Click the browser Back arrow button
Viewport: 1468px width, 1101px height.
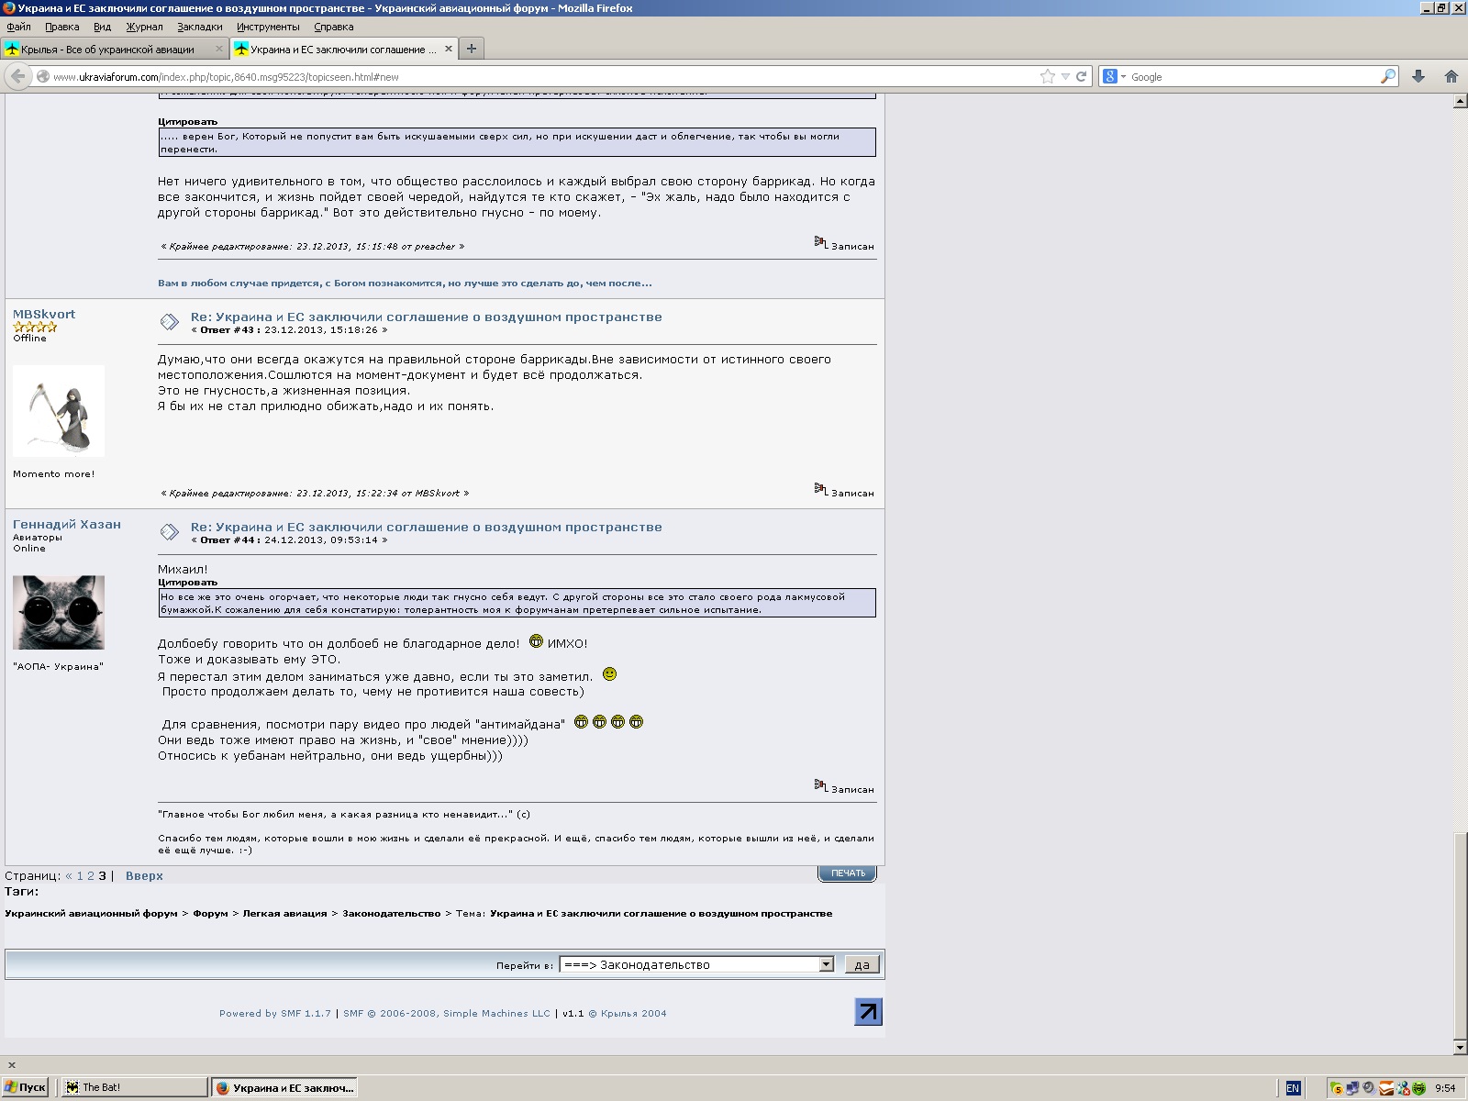click(18, 77)
